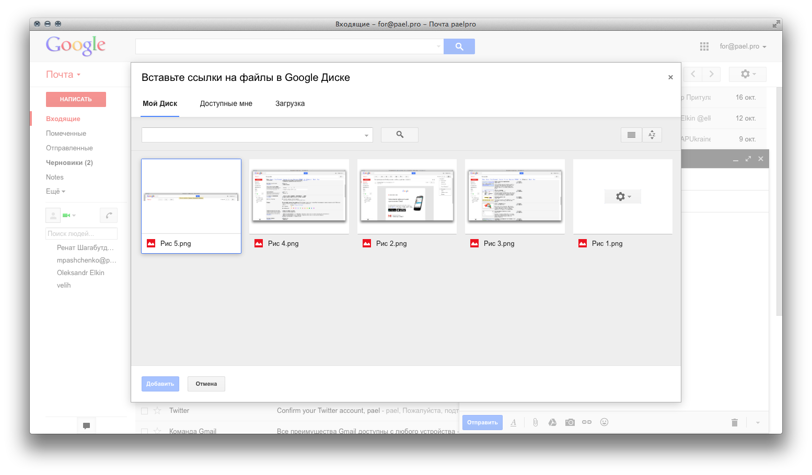The image size is (812, 475).
Task: Click the Отмена button
Action: point(206,384)
